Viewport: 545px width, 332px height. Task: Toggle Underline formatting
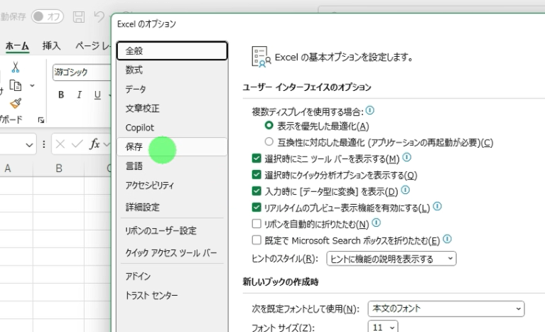[97, 95]
